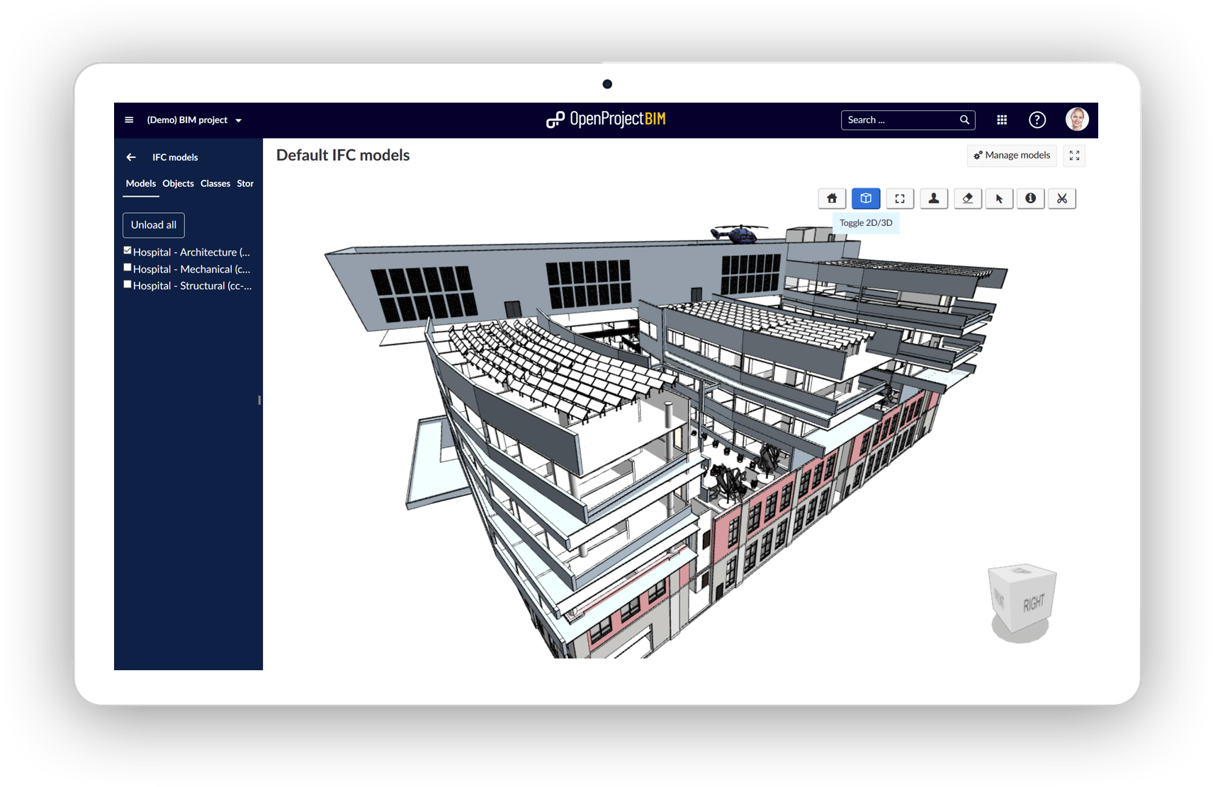This screenshot has width=1213, height=787.
Task: Open the user avatar account menu
Action: click(1077, 120)
